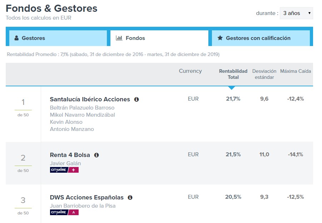The image size is (322, 223).
Task: Click 'Todos los calculos en EUR' subtitle
Action: coord(39,18)
